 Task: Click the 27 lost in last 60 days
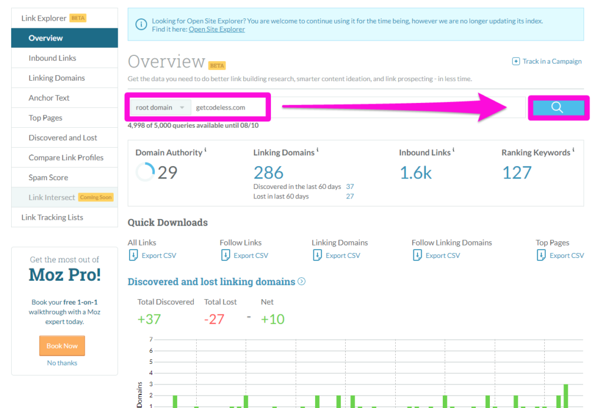[350, 196]
